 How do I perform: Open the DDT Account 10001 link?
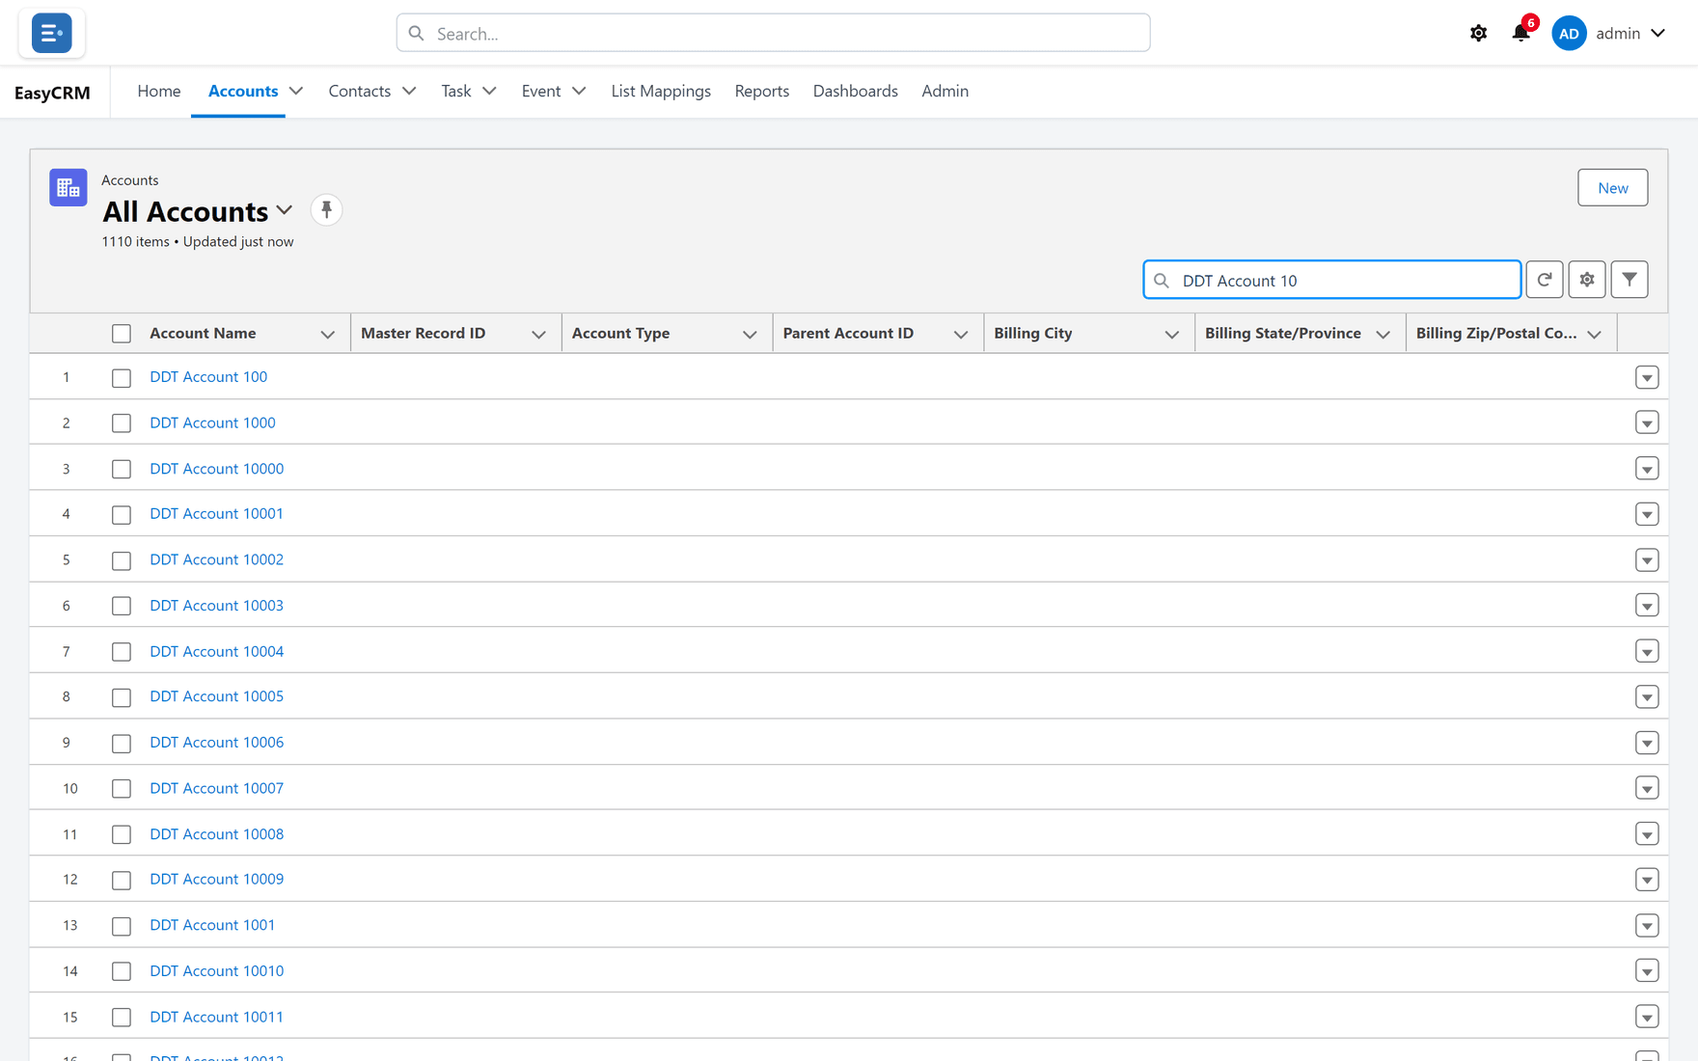click(x=216, y=513)
